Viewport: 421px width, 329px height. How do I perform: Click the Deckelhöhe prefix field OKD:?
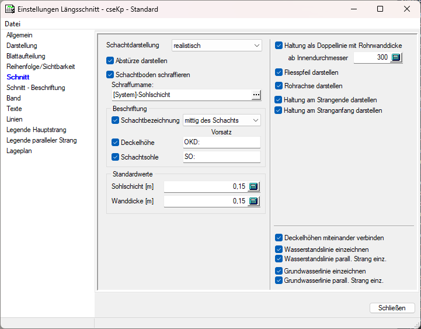tap(221, 142)
